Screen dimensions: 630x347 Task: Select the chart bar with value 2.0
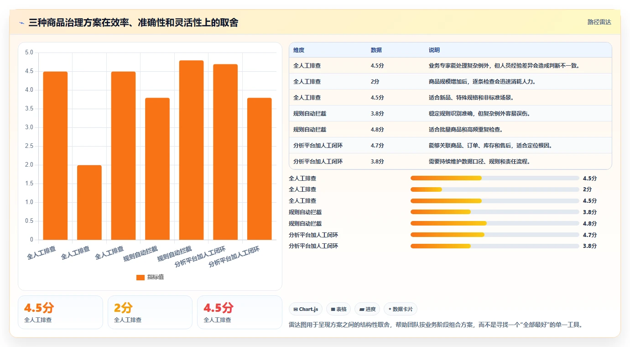click(x=89, y=202)
